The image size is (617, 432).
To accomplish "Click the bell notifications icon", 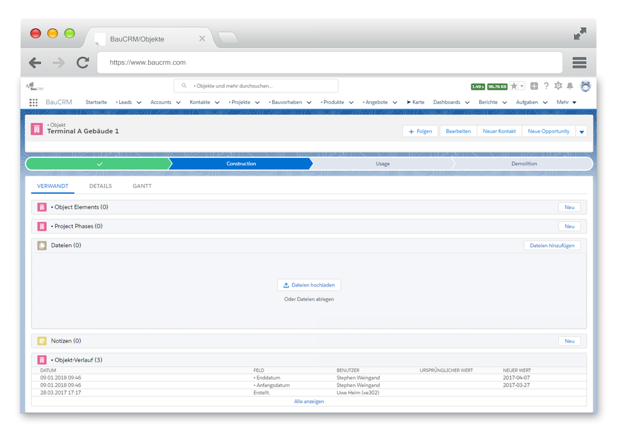I will 570,86.
